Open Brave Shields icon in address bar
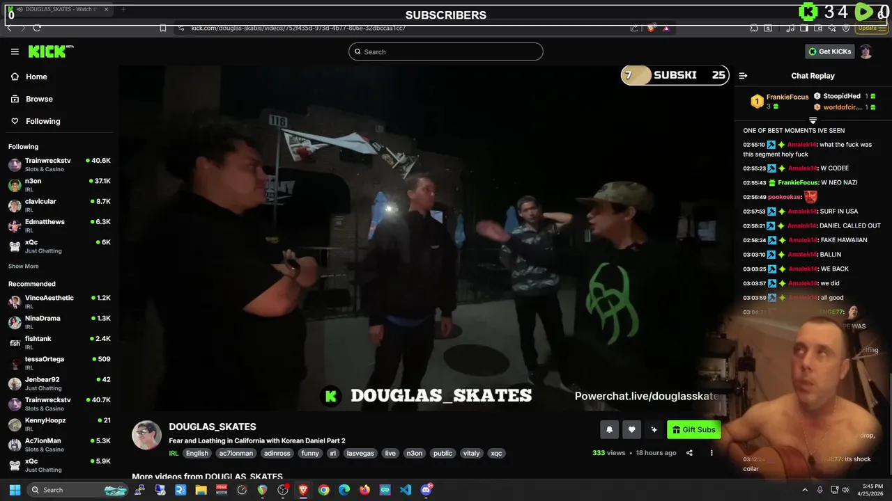Screen dimensions: 892x501 (x=651, y=28)
